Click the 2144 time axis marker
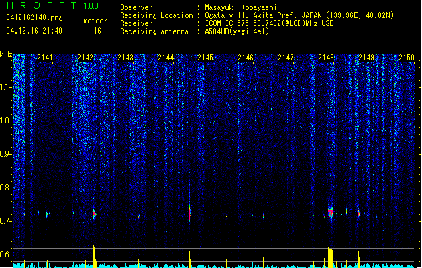This screenshot has height=268, width=422. pos(166,58)
